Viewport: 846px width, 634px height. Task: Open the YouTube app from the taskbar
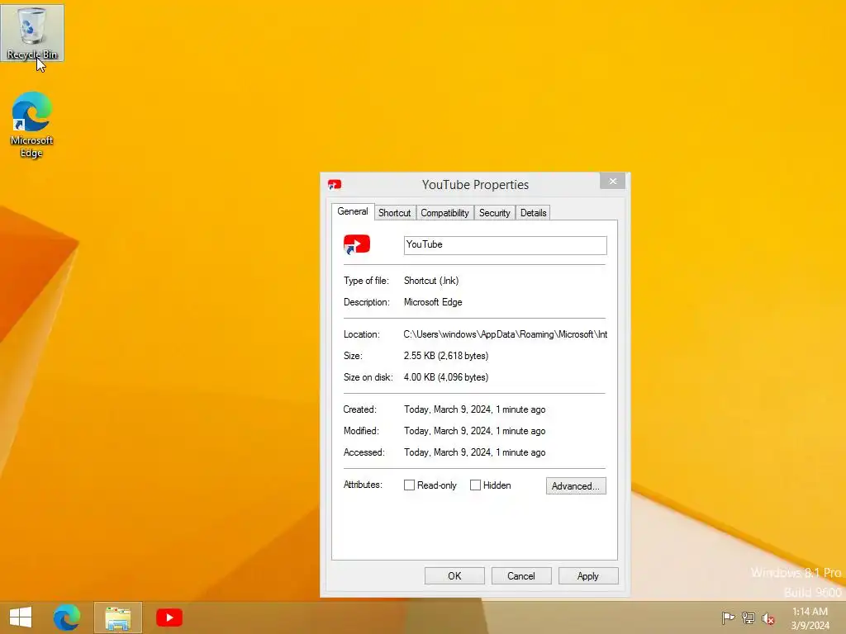169,617
